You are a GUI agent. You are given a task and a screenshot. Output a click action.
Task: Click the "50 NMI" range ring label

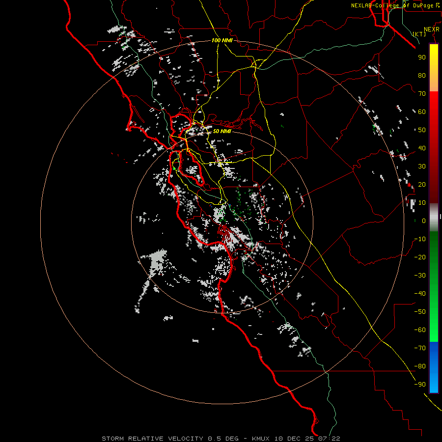tap(222, 131)
